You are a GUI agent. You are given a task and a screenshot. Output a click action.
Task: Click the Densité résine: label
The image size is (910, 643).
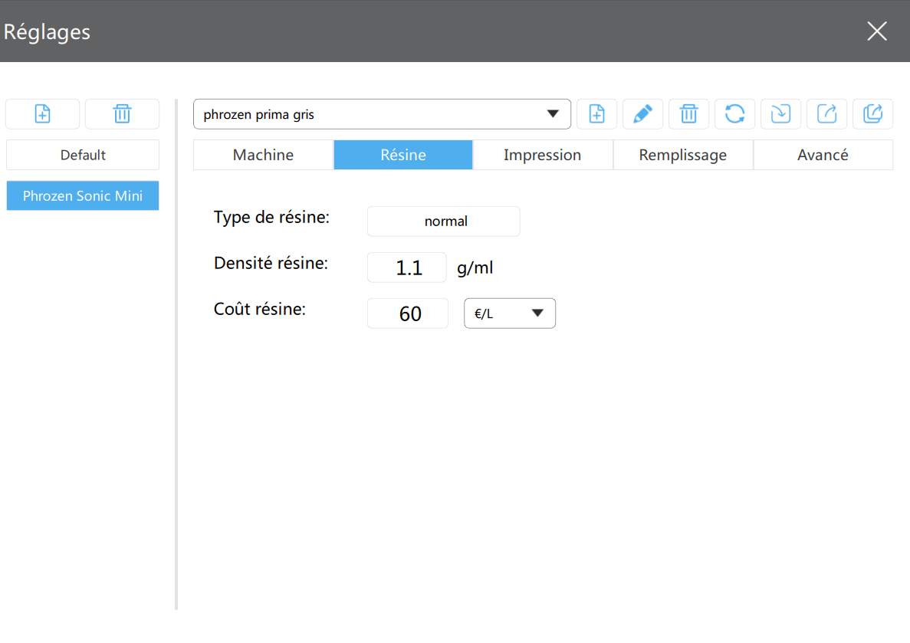(271, 263)
